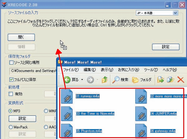Image resolution: width=187 pixels, height=139 pixels.
Task: Click the More! More! More! folder title icon
Action: tap(60, 62)
